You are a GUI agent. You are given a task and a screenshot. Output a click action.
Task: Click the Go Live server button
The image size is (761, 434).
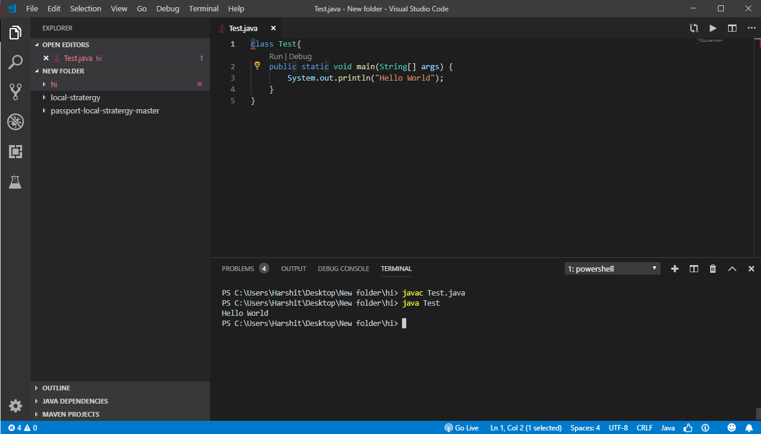pos(461,427)
